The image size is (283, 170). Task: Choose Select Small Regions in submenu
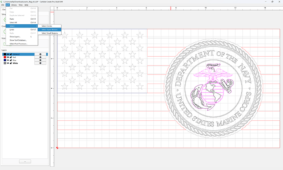(50, 33)
